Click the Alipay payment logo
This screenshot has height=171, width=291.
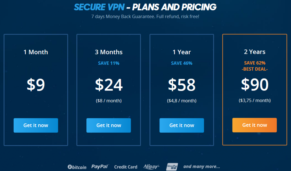[x=151, y=167]
